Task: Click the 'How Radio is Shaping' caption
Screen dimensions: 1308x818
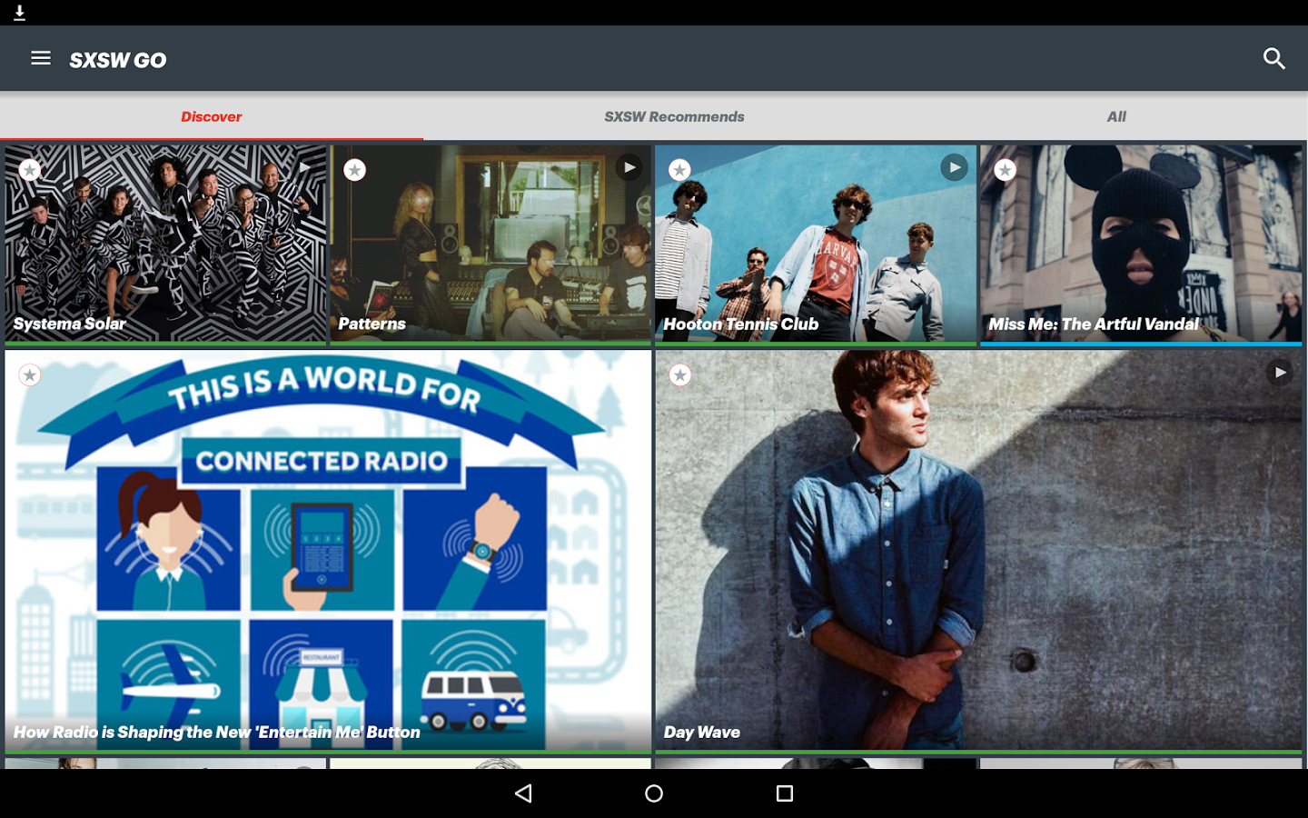Action: coord(217,732)
